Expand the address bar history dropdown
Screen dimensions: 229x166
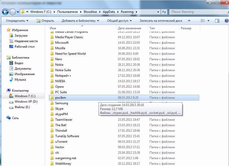pyautogui.click(x=158, y=12)
